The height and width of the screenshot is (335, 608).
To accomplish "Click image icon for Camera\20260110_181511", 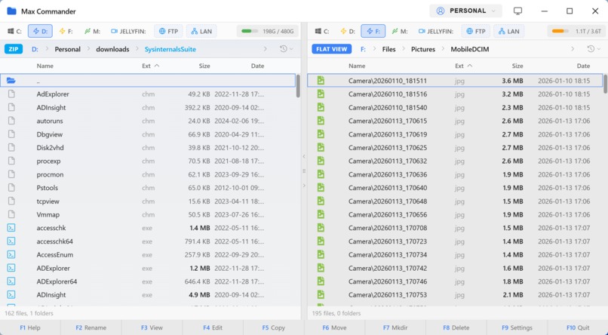I will click(x=321, y=81).
